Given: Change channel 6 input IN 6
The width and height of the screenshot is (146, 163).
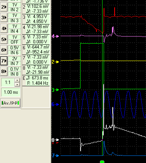Looking at the screenshot, I should pyautogui.click(x=14, y=52).
